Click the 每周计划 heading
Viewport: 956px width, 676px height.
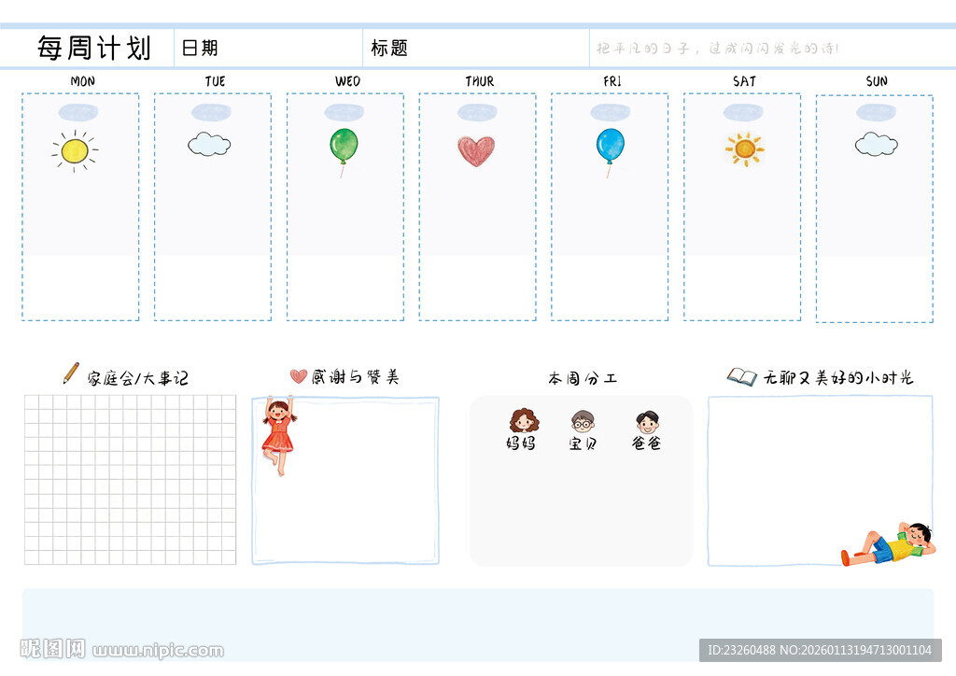(94, 48)
